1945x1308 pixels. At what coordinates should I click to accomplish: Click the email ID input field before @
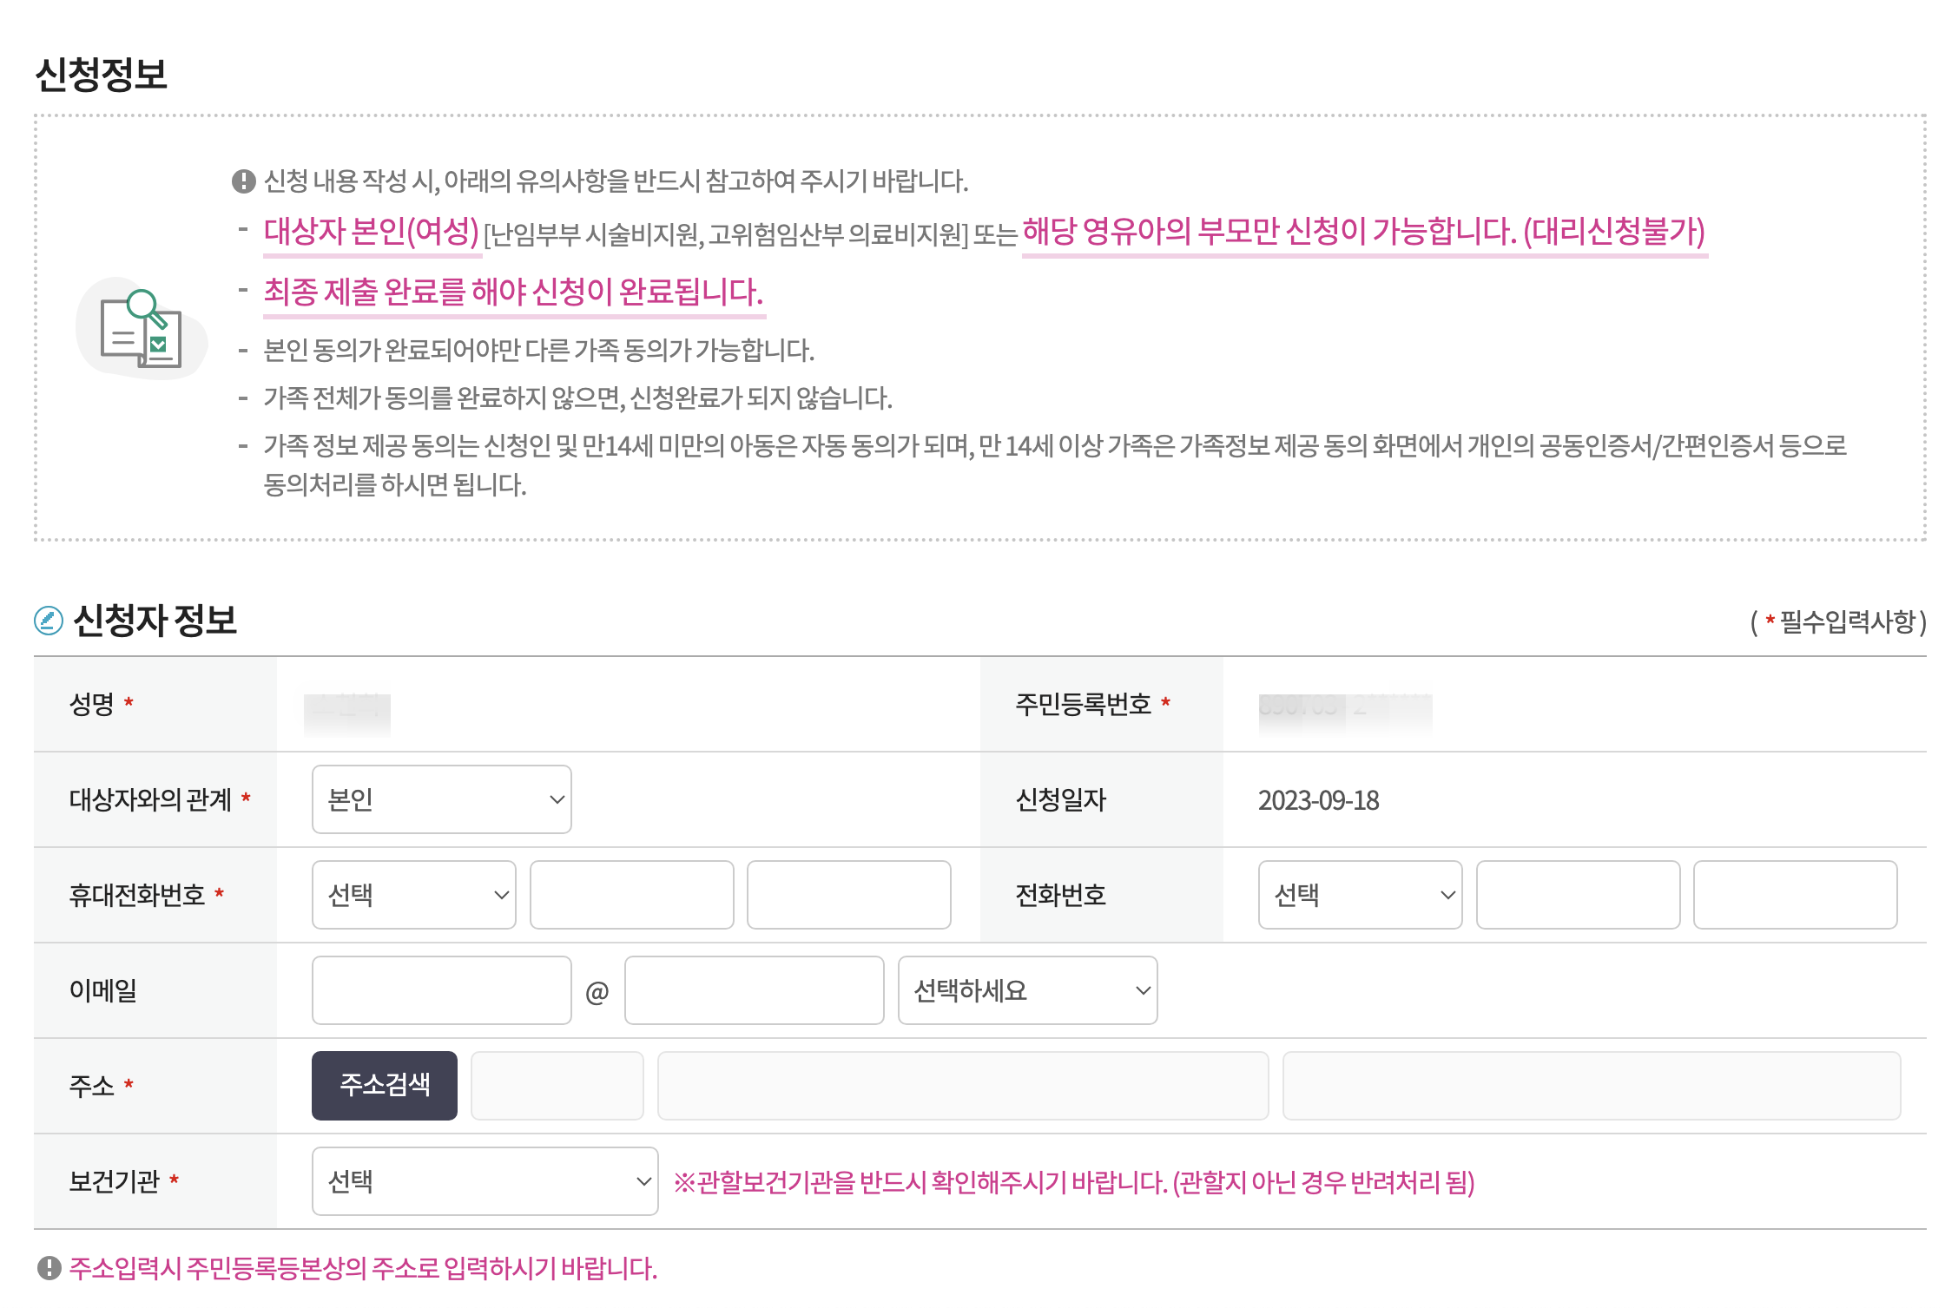(x=441, y=989)
